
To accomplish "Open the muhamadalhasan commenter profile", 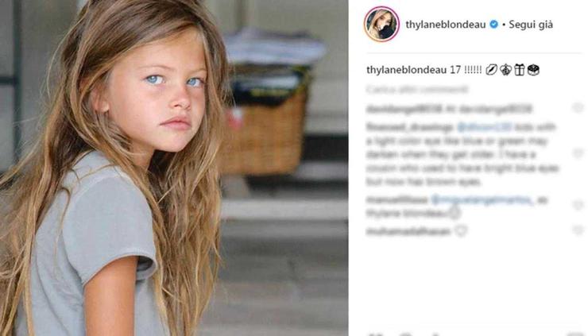I will [x=408, y=231].
